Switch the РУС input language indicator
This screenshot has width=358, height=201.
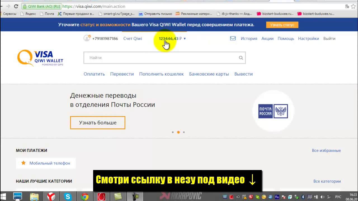(x=338, y=197)
